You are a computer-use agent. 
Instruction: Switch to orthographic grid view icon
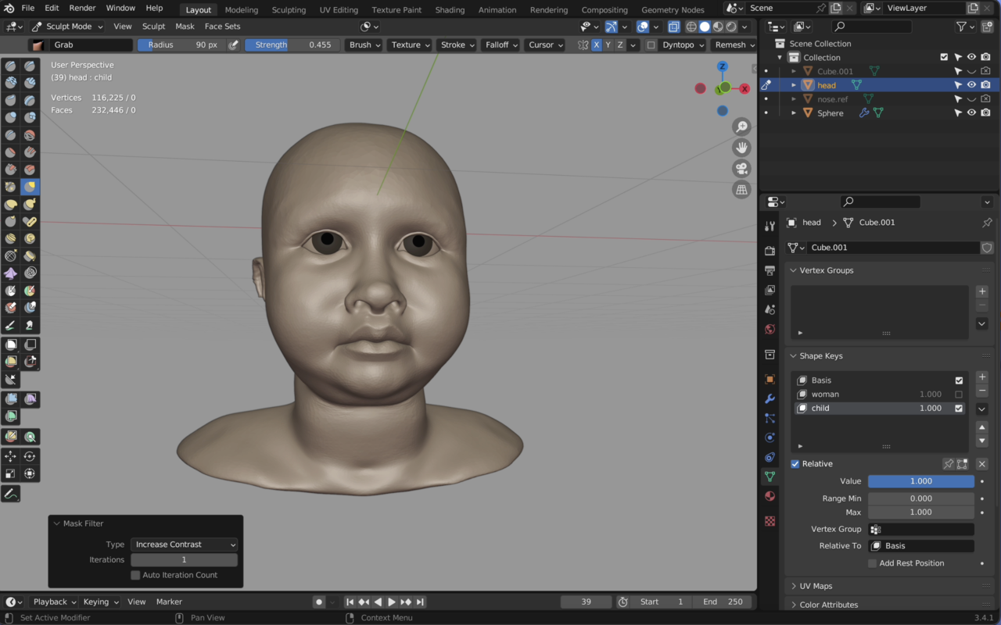[741, 190]
